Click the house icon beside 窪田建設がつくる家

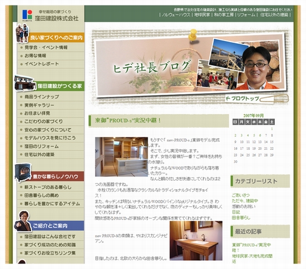25,83
